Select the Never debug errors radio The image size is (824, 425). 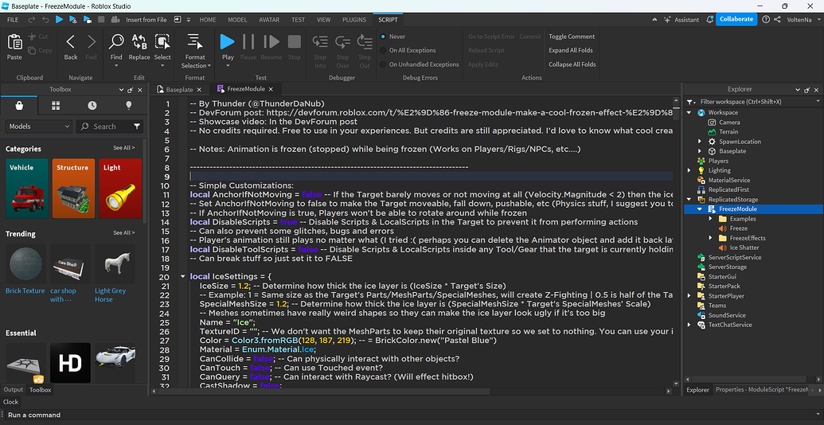(383, 37)
